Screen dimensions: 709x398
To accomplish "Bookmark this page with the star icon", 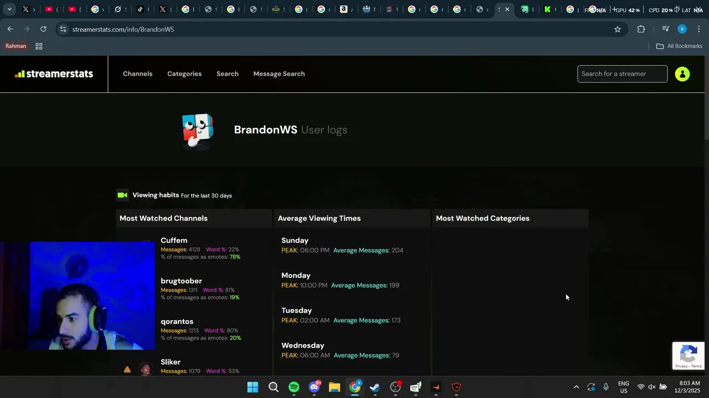I will pos(618,29).
